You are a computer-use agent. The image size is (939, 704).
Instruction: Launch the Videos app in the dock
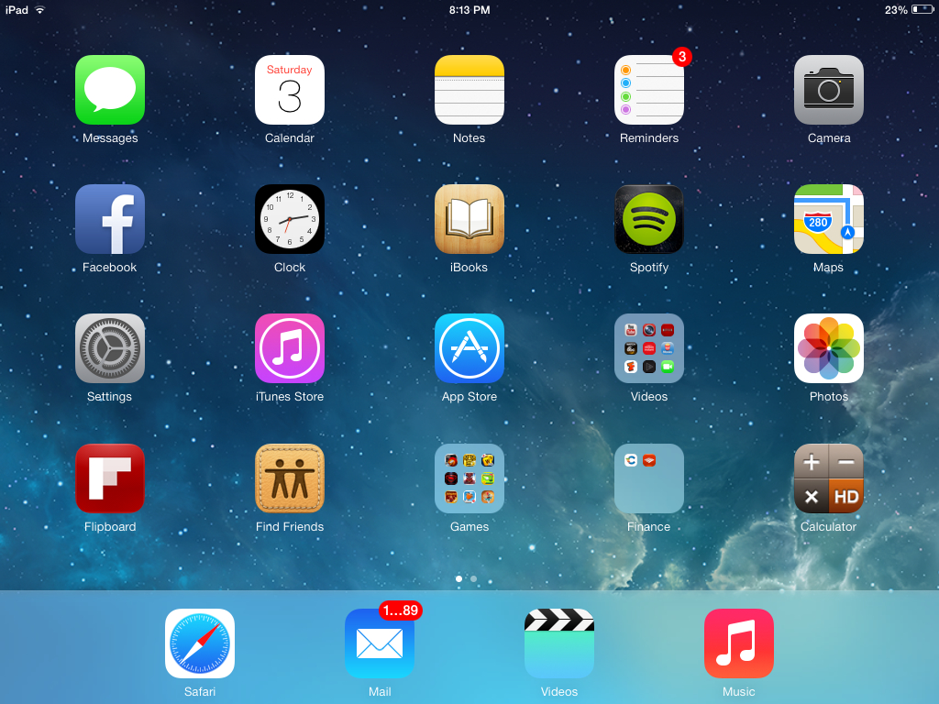point(558,643)
